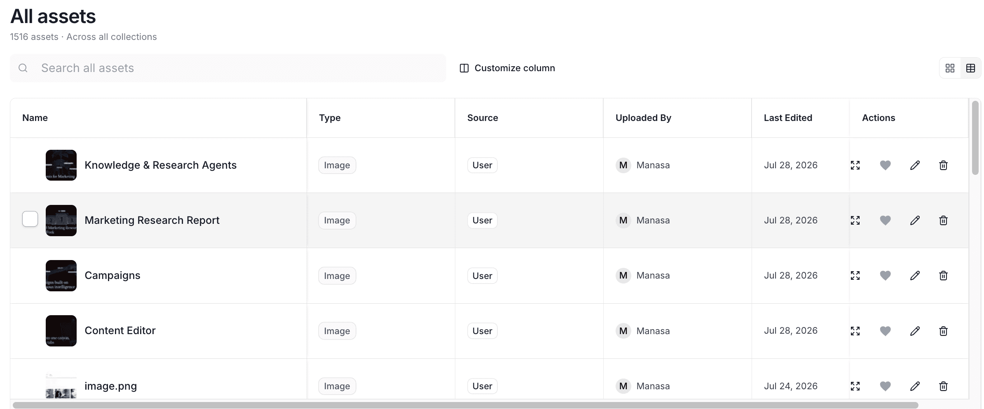Delete the Content Editor asset

[x=943, y=331]
